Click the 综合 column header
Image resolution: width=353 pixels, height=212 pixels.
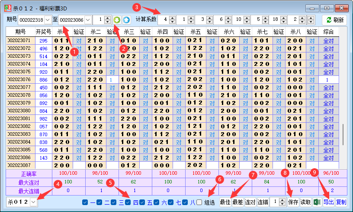[328, 32]
